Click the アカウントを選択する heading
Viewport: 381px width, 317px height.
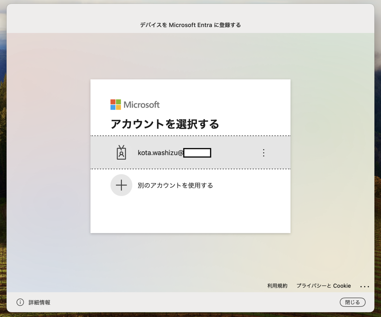coord(165,124)
